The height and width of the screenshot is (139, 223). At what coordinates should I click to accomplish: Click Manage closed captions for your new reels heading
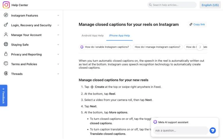(113, 80)
